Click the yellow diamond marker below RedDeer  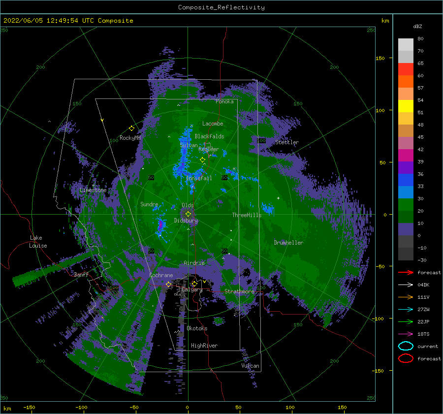(x=203, y=159)
